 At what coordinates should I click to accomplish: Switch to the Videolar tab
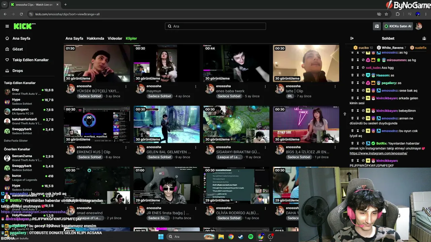pyautogui.click(x=115, y=38)
